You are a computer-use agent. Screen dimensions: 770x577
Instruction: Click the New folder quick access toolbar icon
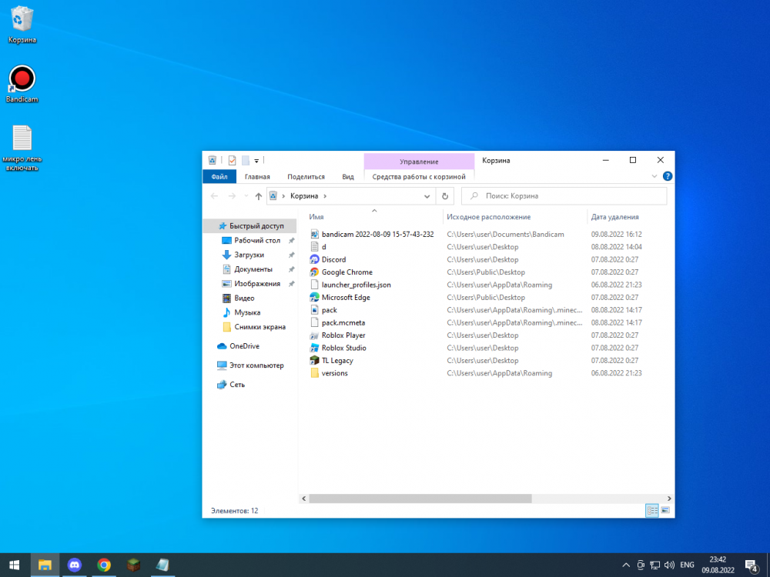[246, 161]
